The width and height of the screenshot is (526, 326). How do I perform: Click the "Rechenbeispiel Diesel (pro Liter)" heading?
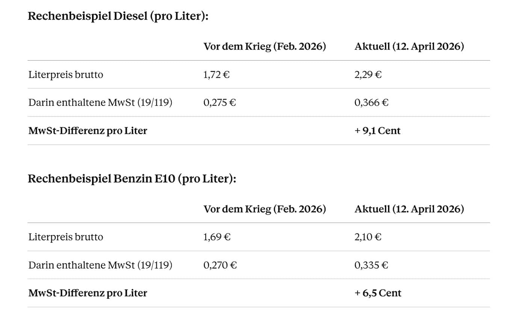tap(118, 17)
